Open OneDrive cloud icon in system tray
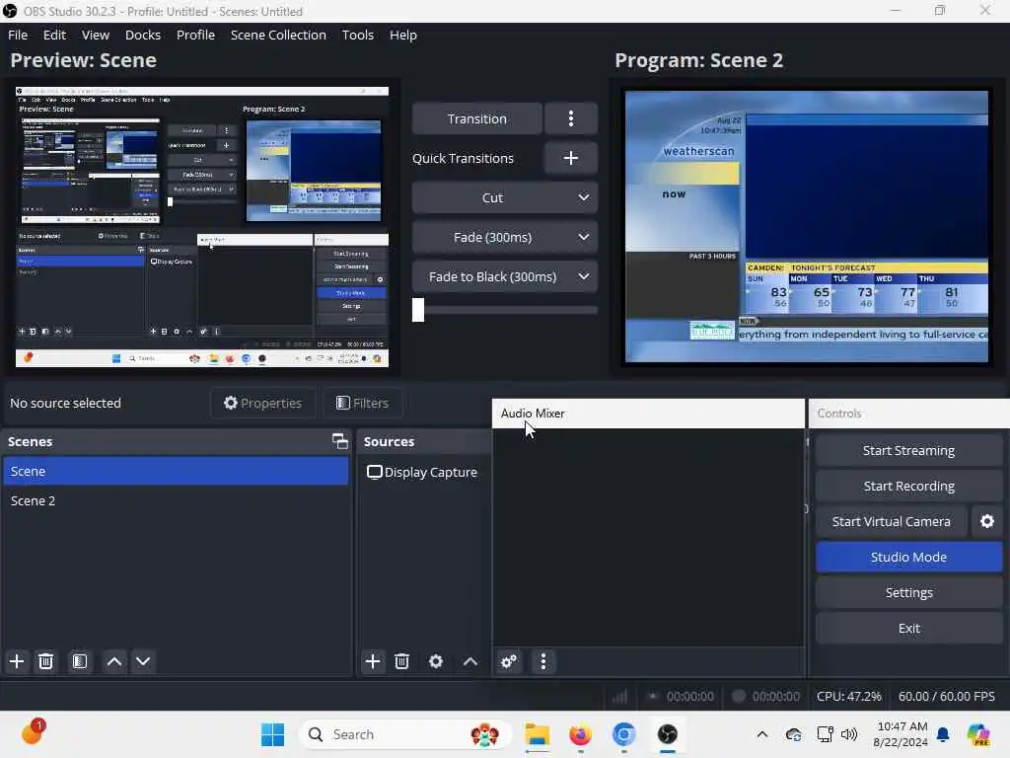This screenshot has height=758, width=1010. pyautogui.click(x=794, y=734)
